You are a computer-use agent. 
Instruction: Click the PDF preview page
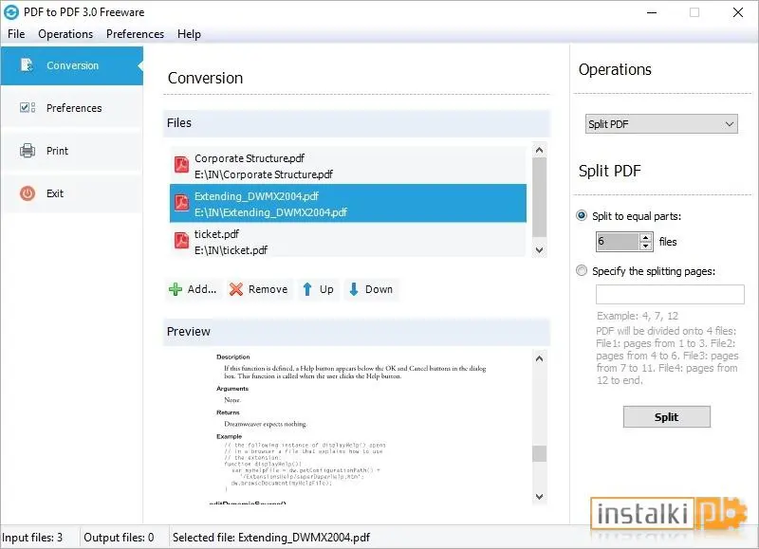pyautogui.click(x=347, y=427)
